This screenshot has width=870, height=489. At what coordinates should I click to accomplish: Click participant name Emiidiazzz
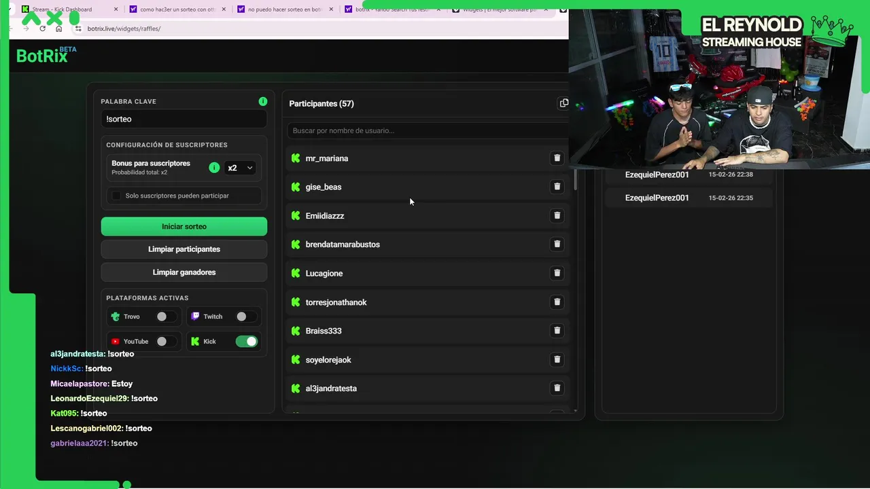[325, 216]
